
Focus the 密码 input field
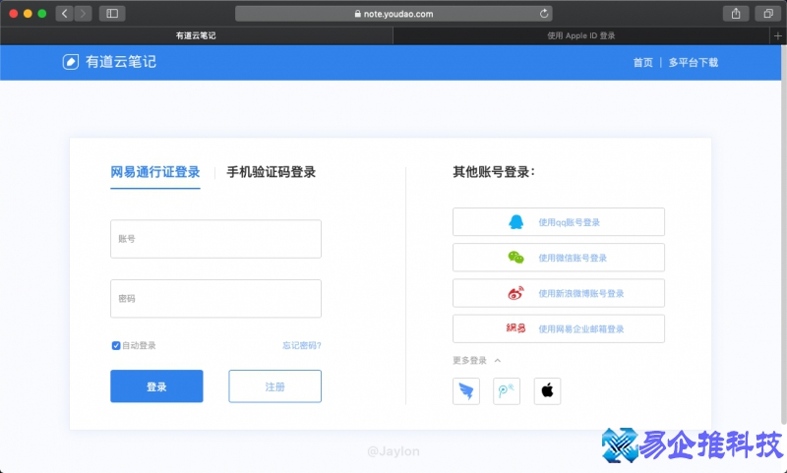coord(215,298)
